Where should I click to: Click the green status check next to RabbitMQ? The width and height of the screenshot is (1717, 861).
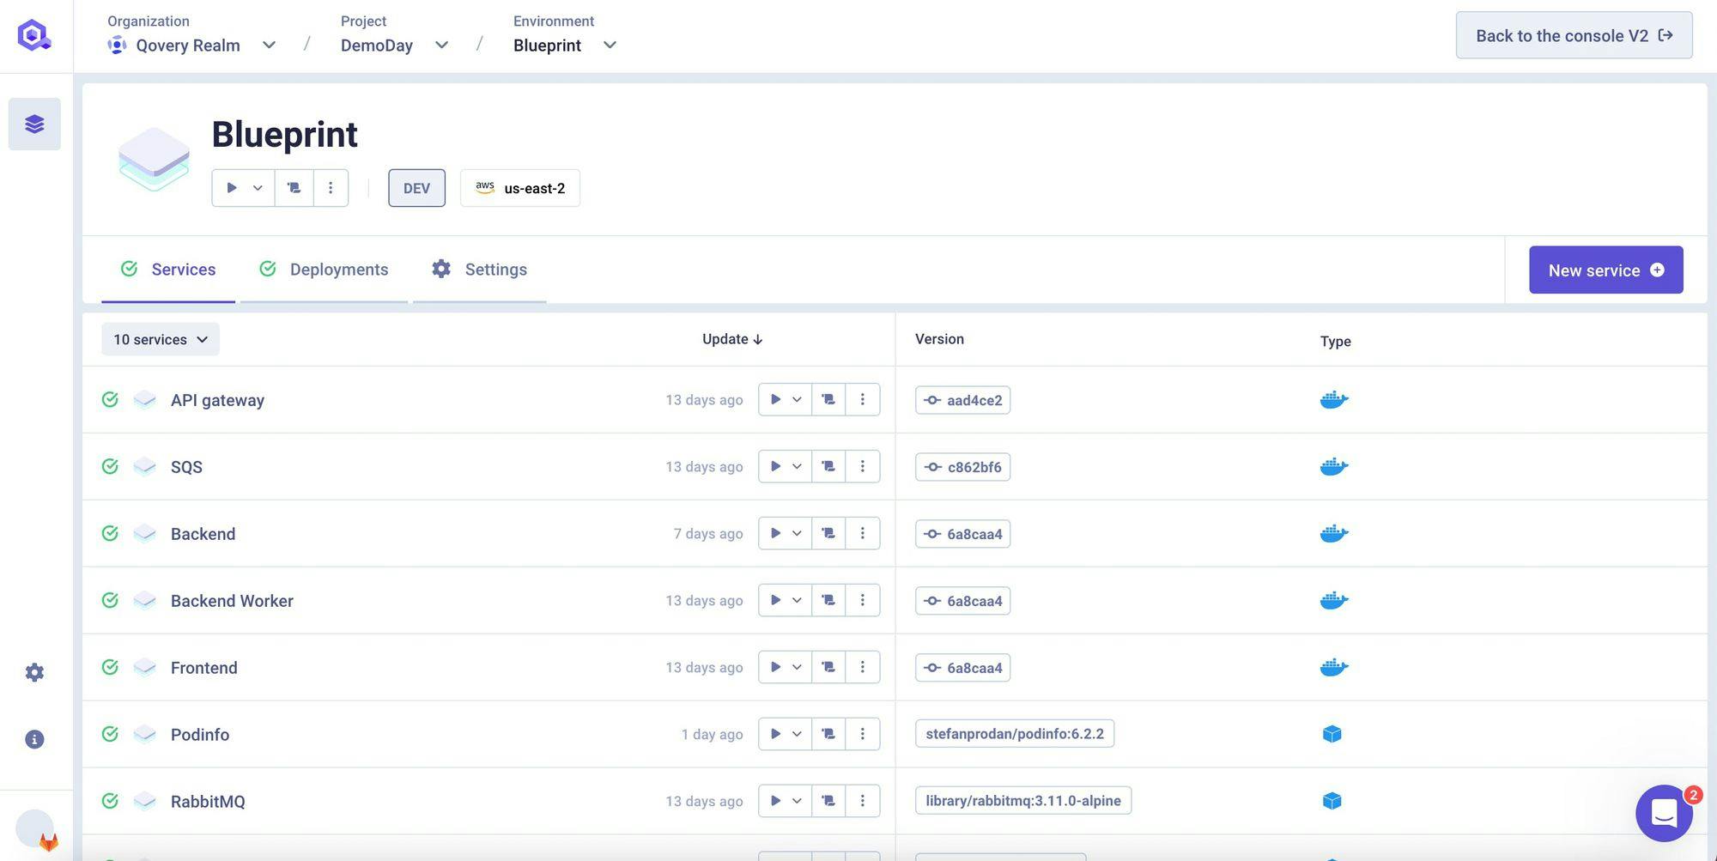109,800
